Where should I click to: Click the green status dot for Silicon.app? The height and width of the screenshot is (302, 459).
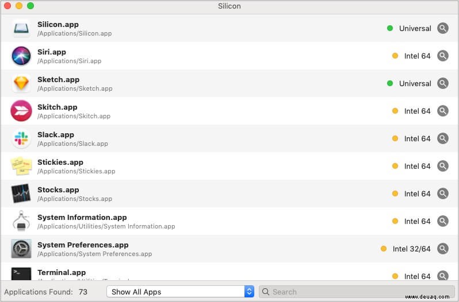390,28
